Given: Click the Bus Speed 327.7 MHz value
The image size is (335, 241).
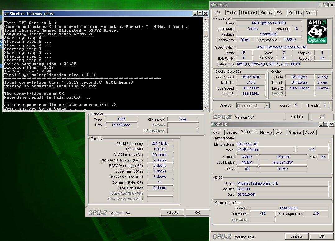Looking at the screenshot, I should click(251, 88).
